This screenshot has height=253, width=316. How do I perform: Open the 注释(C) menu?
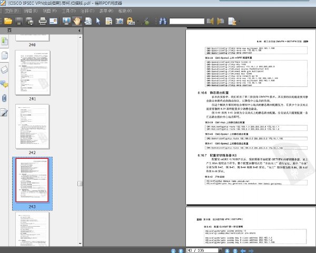coord(87,11)
